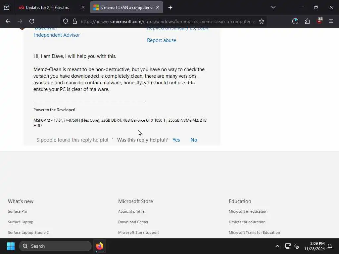Open a new tab with plus button
The image size is (339, 254).
tap(170, 8)
